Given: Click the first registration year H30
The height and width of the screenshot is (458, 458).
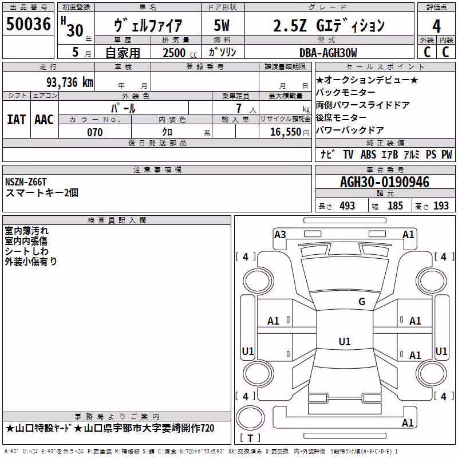Looking at the screenshot, I should [x=73, y=27].
